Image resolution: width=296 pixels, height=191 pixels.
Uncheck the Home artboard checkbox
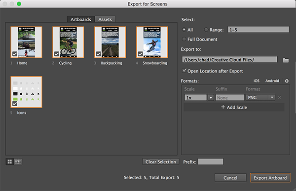15,54
